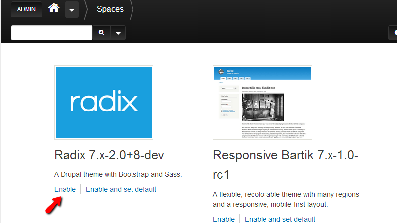Click Enable link under Responsive Bartik
This screenshot has width=397, height=223.
(224, 219)
